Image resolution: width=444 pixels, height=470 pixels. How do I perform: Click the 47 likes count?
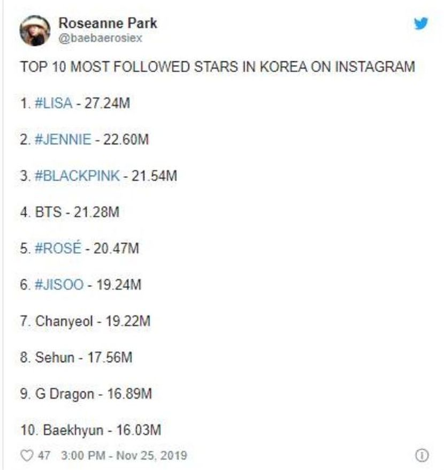point(48,456)
